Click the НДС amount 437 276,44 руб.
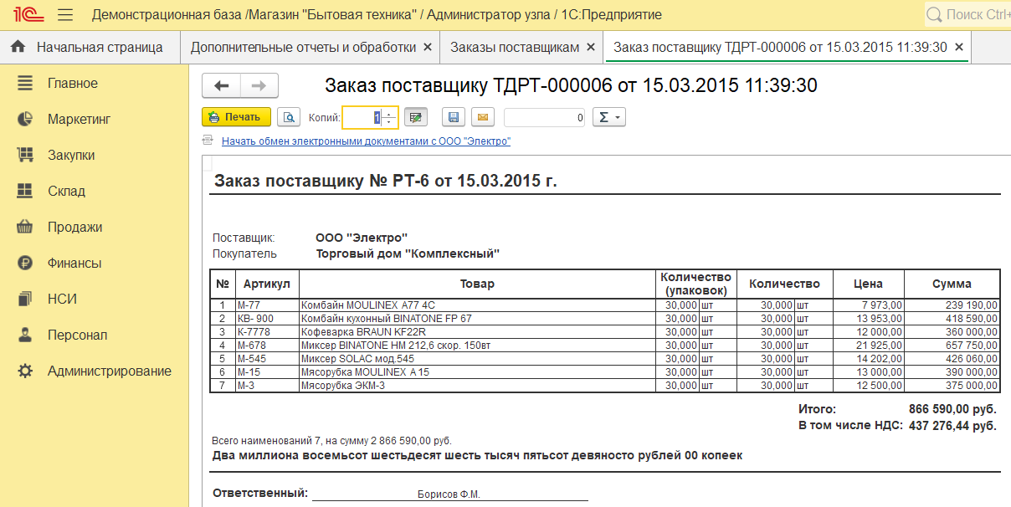The image size is (1011, 507). pos(952,426)
